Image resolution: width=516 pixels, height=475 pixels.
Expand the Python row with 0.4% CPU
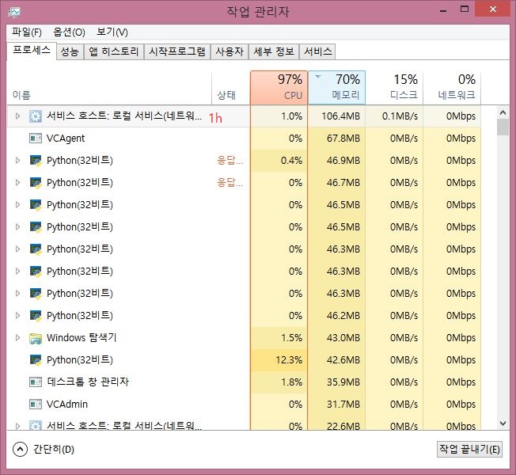click(x=17, y=160)
